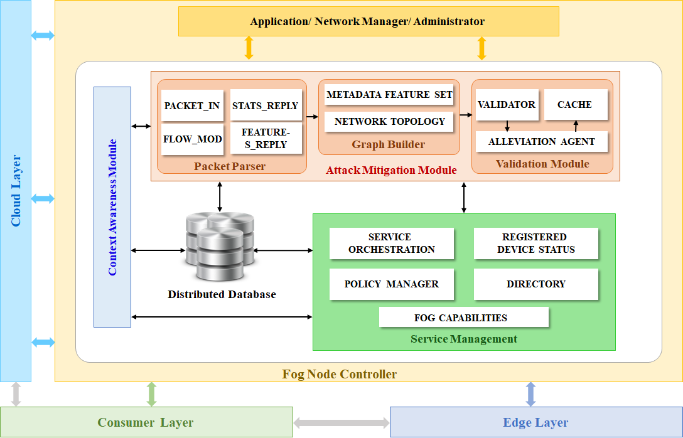
Task: Click the green double arrow above Consumer Layer
Action: pos(151,394)
